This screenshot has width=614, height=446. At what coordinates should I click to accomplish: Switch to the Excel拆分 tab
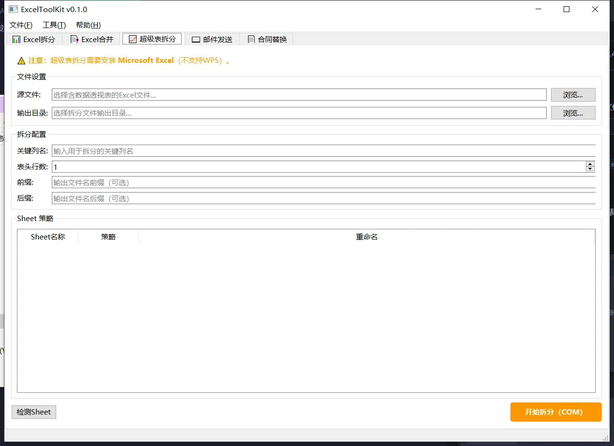coord(34,39)
